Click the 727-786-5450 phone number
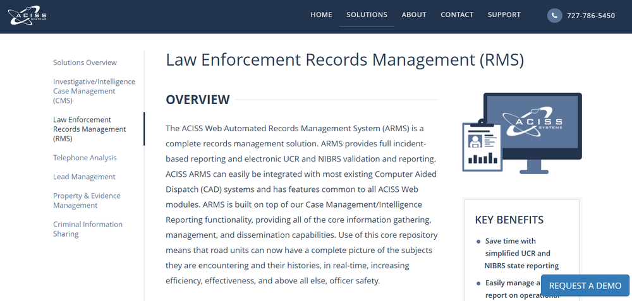This screenshot has height=301, width=632. [x=591, y=16]
